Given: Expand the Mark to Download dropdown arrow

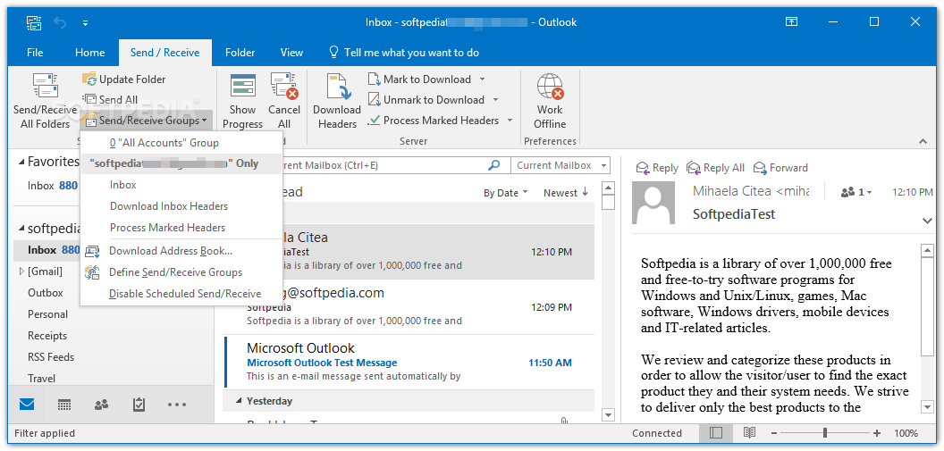Looking at the screenshot, I should point(482,79).
